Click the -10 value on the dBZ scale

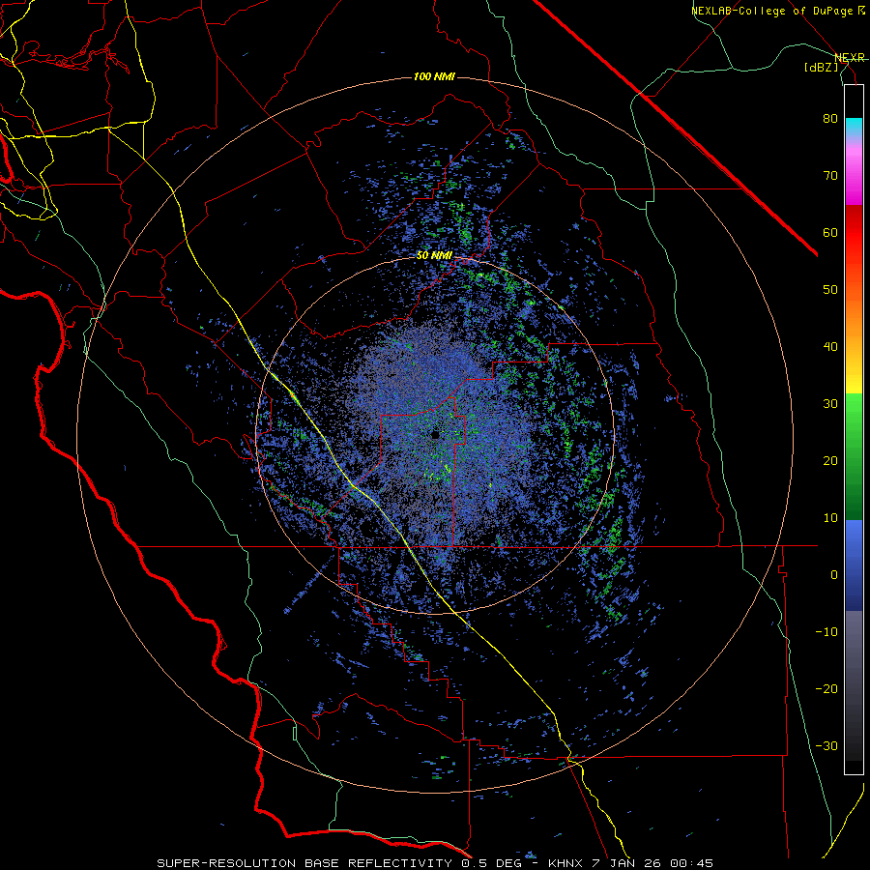click(x=826, y=632)
